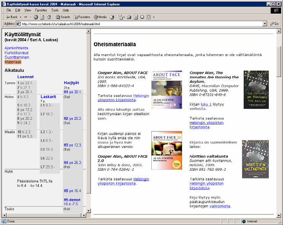Follow the valikoimista library link

[220, 206]
